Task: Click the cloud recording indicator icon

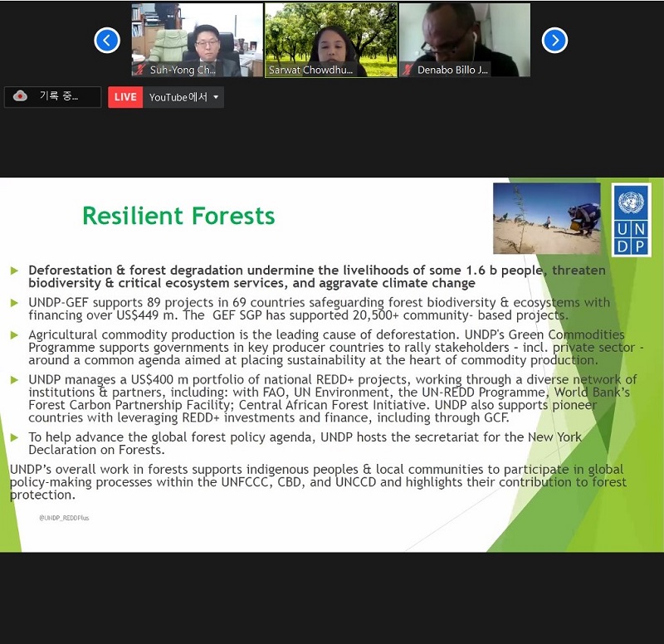Action: (20, 96)
